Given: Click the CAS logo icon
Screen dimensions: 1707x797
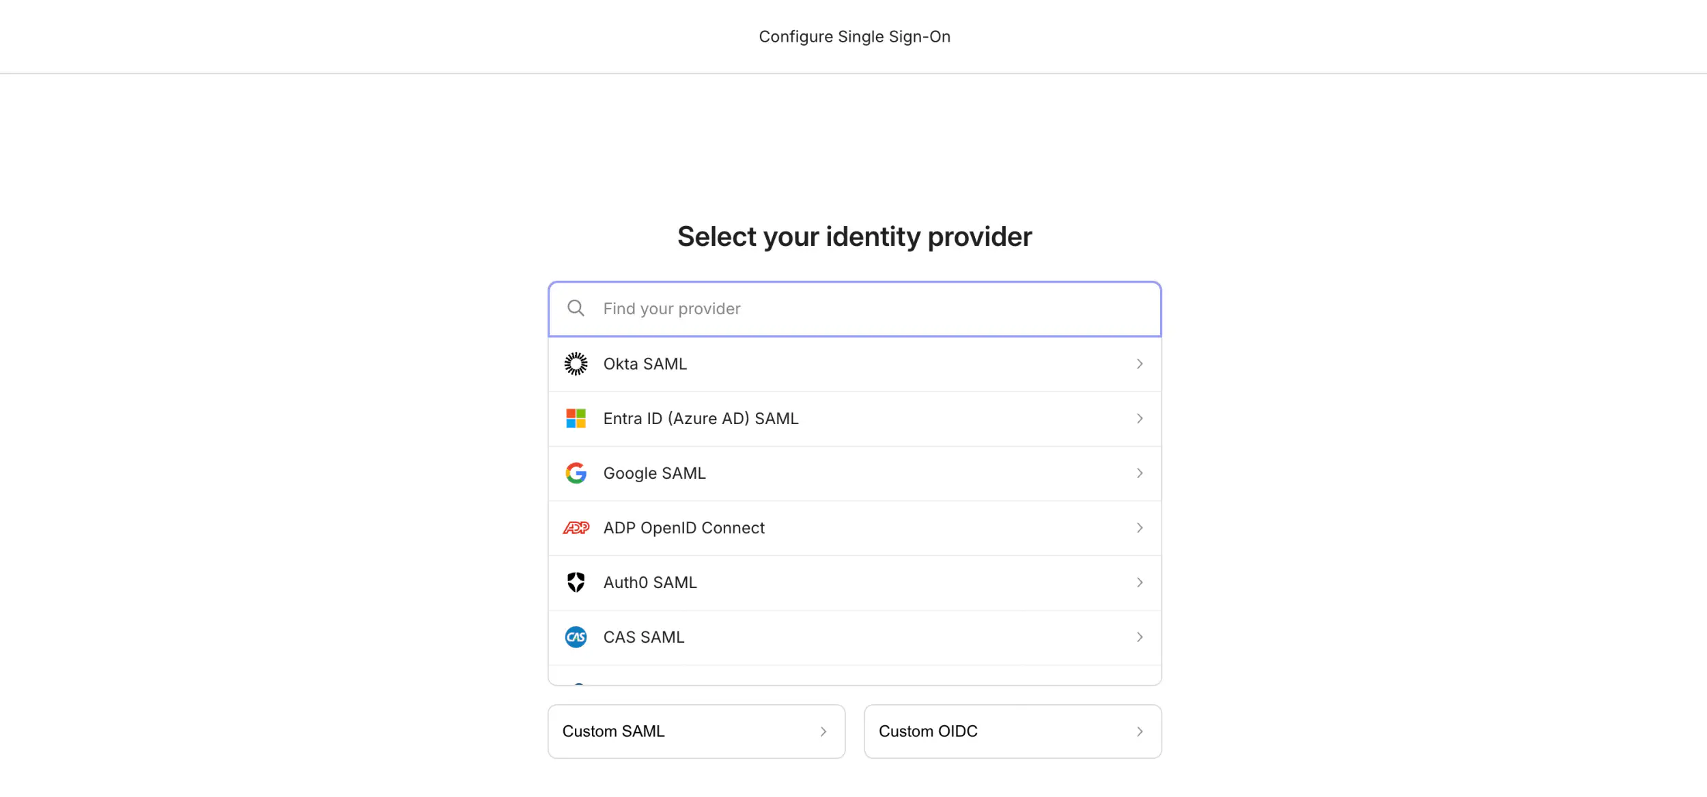Looking at the screenshot, I should pyautogui.click(x=576, y=637).
